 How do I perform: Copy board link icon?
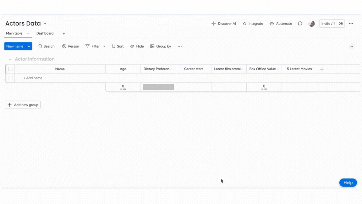click(x=341, y=24)
